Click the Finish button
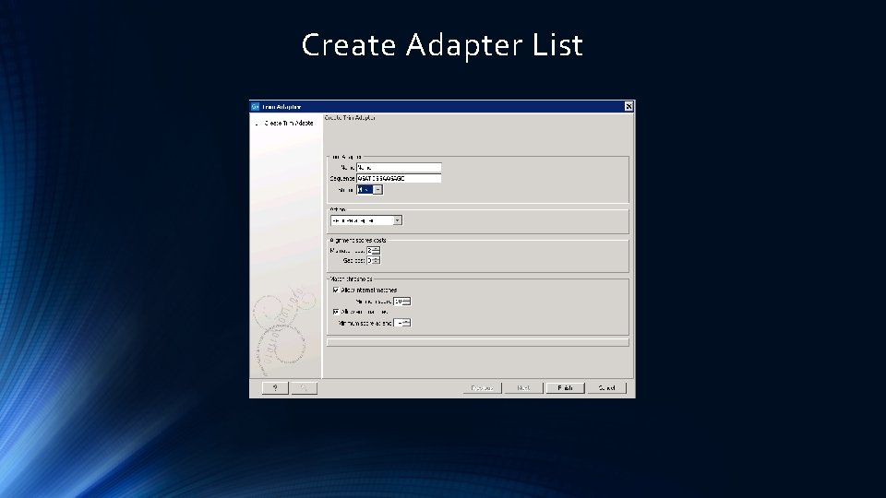Image resolution: width=886 pixels, height=498 pixels. pyautogui.click(x=565, y=388)
